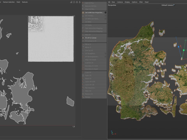Click the Default Camera label icon

174,5
